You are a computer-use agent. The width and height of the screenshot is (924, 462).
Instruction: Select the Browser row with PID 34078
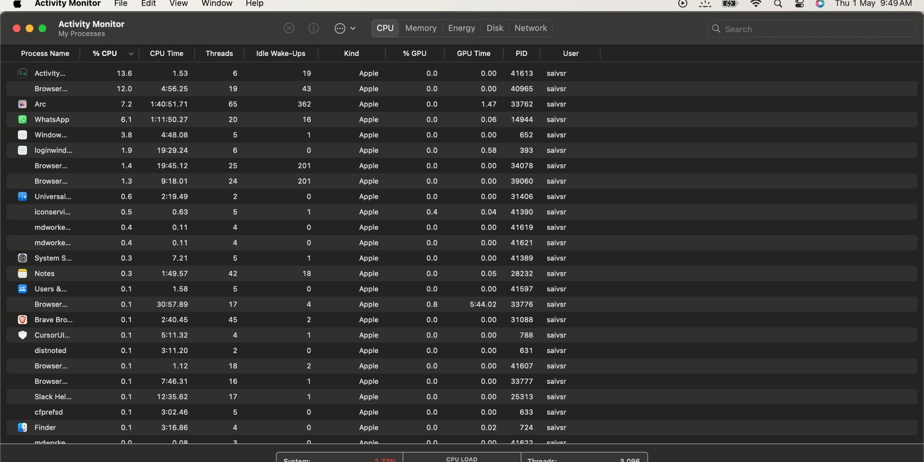pyautogui.click(x=462, y=165)
